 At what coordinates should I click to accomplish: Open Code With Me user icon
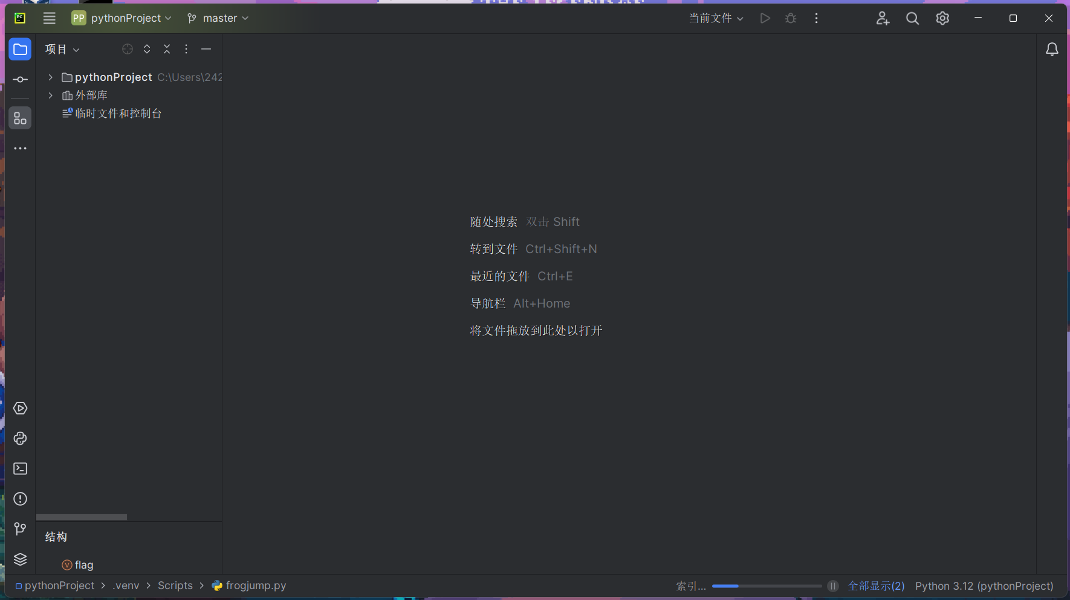tap(883, 18)
